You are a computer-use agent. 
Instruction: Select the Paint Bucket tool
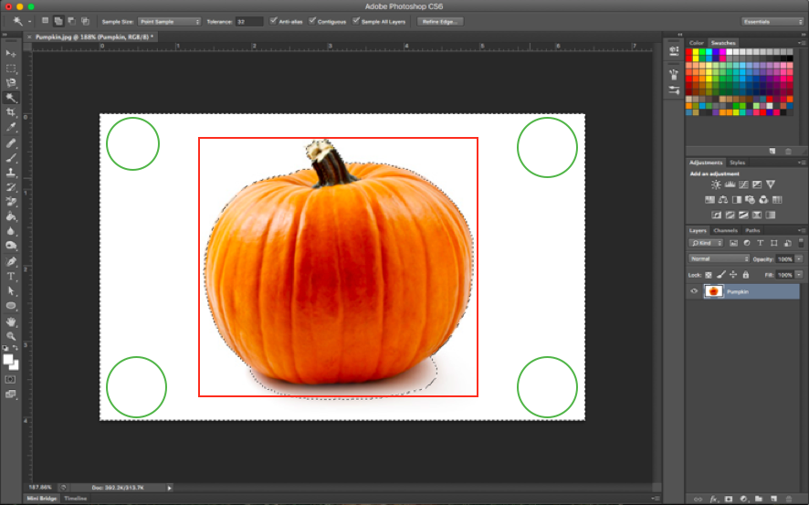coord(11,216)
